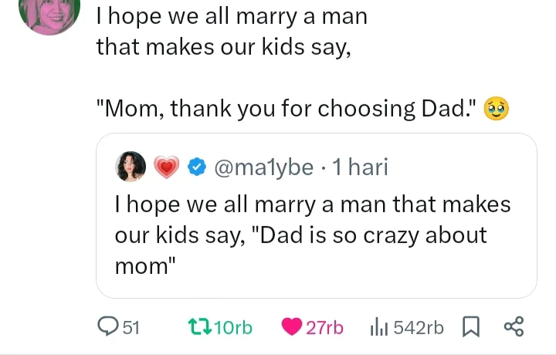This screenshot has height=355, width=556.
Task: Open the quoted tweet "Dad is so crazy about mom"
Action: click(x=313, y=235)
